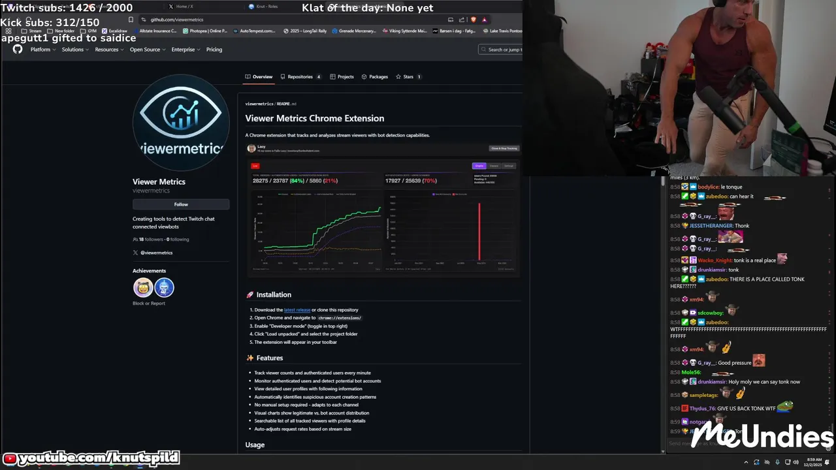
Task: Select the Overview tab
Action: [x=259, y=77]
